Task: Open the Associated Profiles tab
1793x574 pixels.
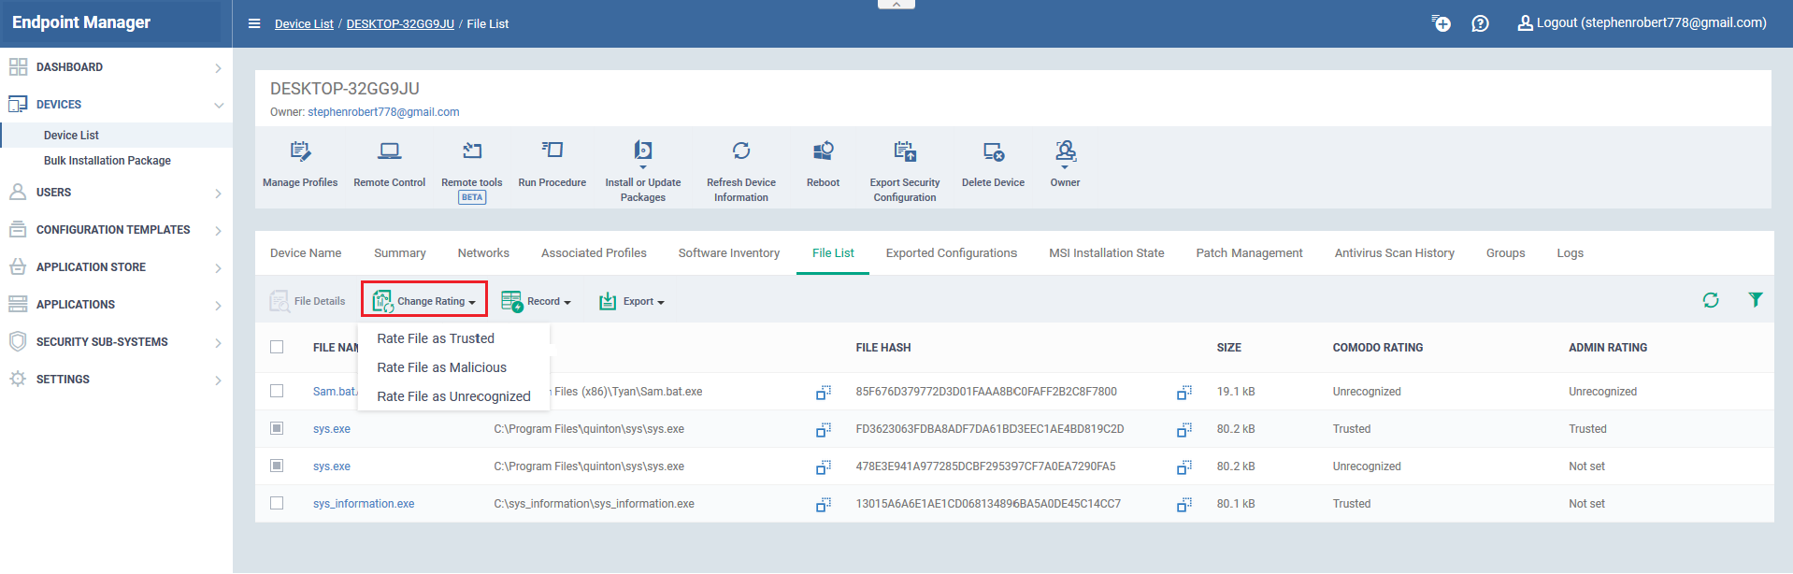Action: point(594,253)
